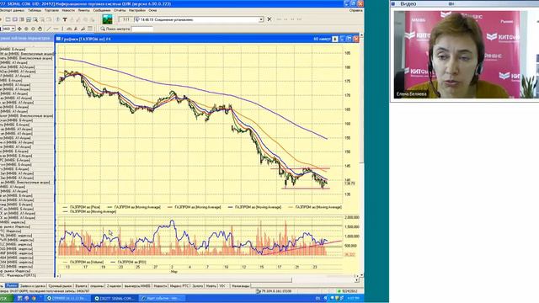Focus the Поиск эксперта search field
This screenshot has height=303, width=539.
tap(142, 29)
